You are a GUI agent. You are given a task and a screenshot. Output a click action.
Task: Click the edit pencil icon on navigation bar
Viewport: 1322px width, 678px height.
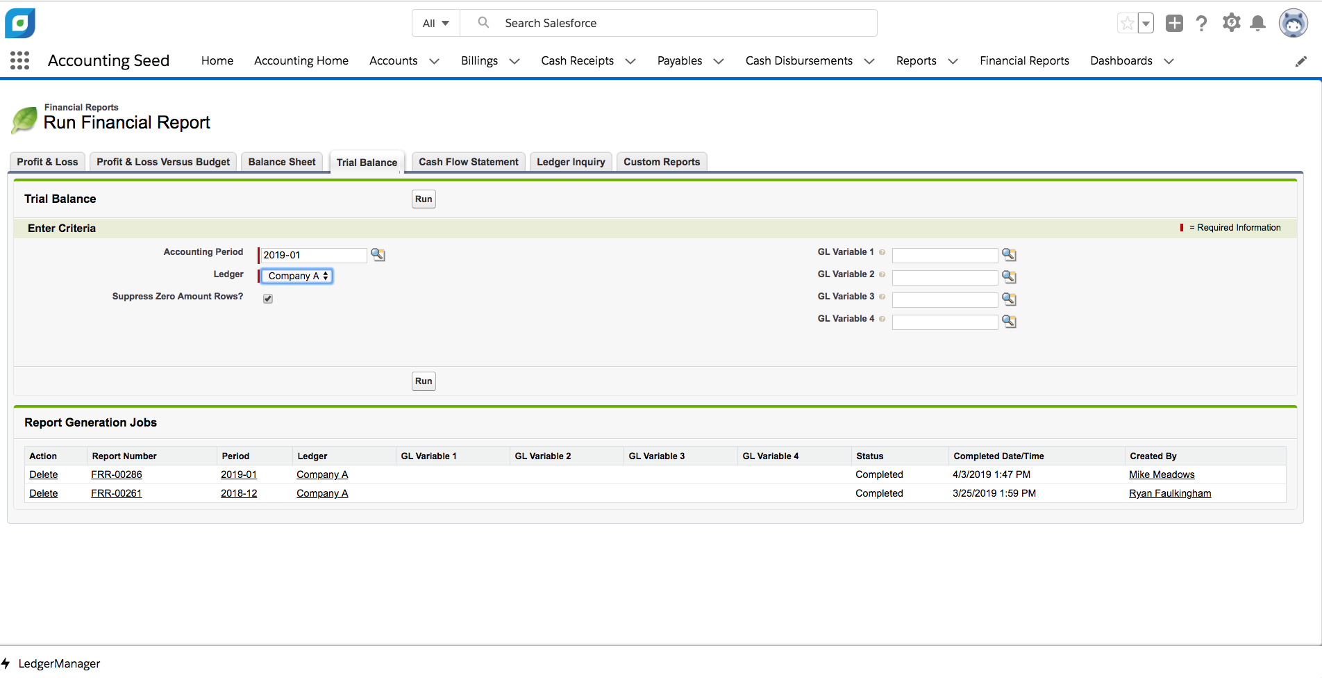coord(1301,61)
